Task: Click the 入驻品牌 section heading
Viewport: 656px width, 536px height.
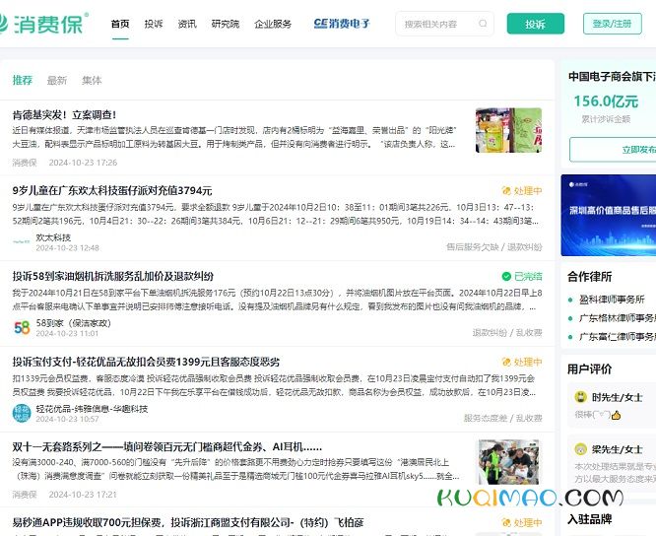Action: click(x=589, y=519)
